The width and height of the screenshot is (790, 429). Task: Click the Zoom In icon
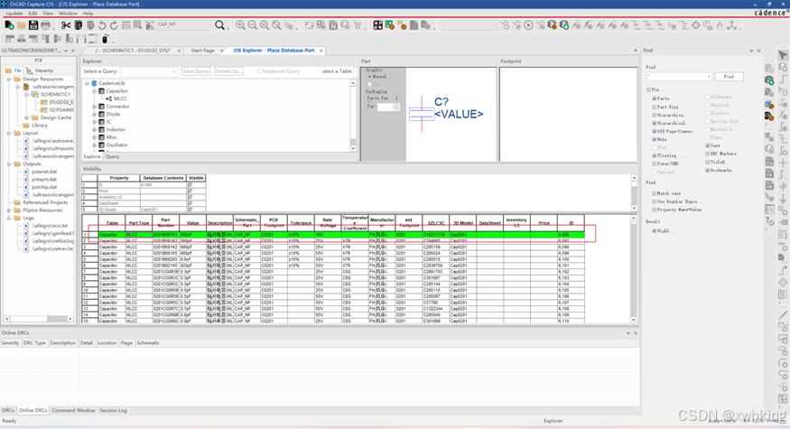(x=240, y=24)
